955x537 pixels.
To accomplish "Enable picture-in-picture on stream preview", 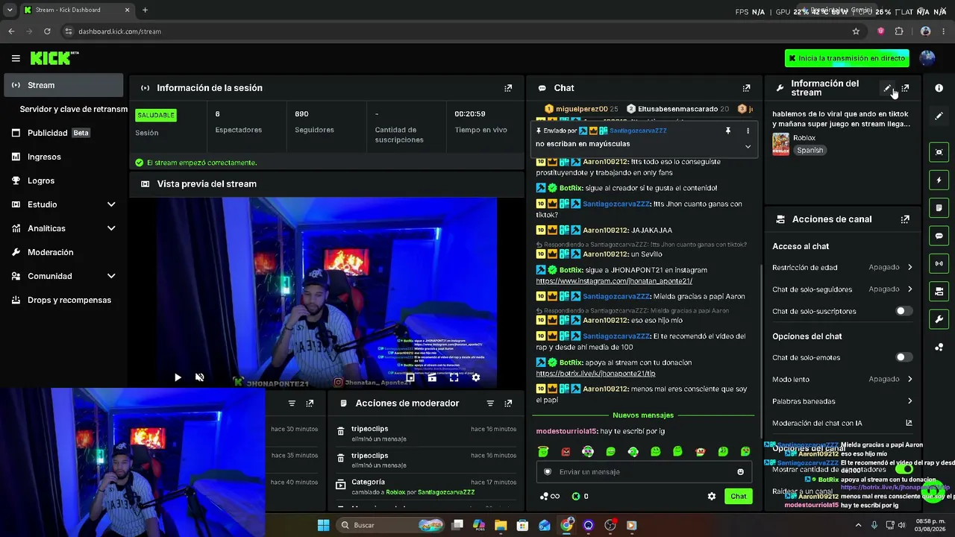I will pyautogui.click(x=410, y=377).
